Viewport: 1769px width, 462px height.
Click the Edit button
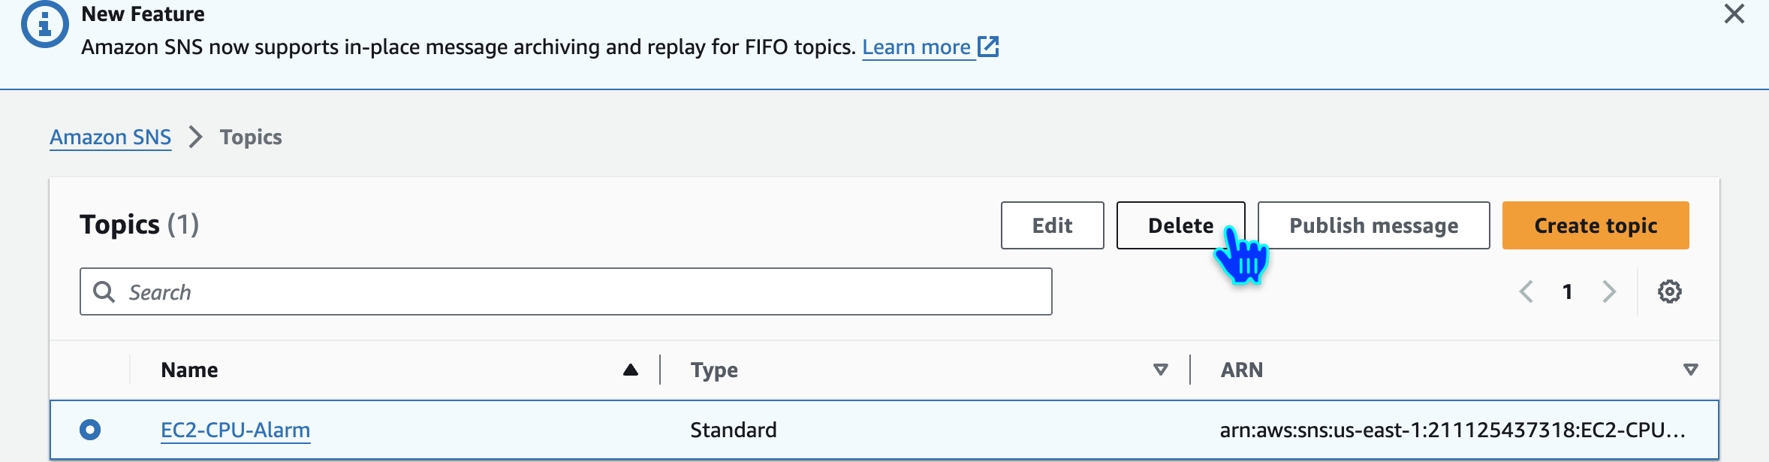coord(1052,225)
